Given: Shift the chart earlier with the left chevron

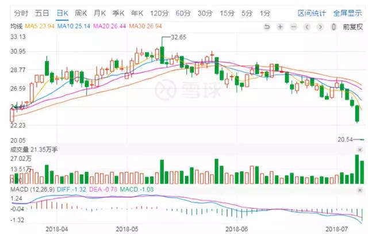Looking at the screenshot, I should 306,27.
